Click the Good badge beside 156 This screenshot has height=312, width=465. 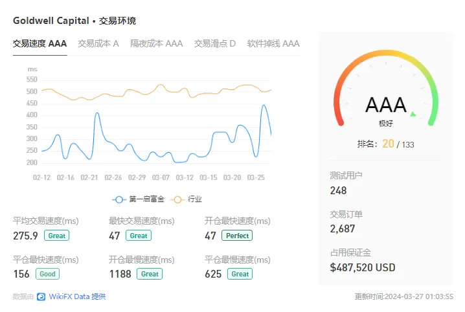click(x=47, y=274)
